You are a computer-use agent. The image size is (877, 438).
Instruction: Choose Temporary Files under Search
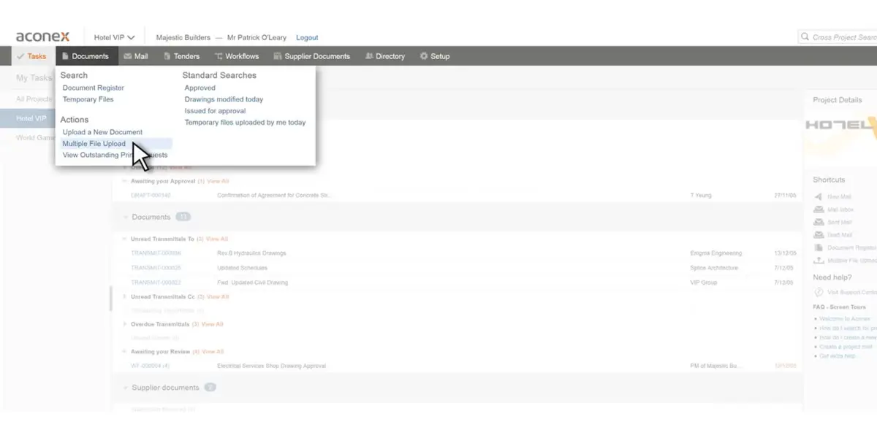click(88, 99)
